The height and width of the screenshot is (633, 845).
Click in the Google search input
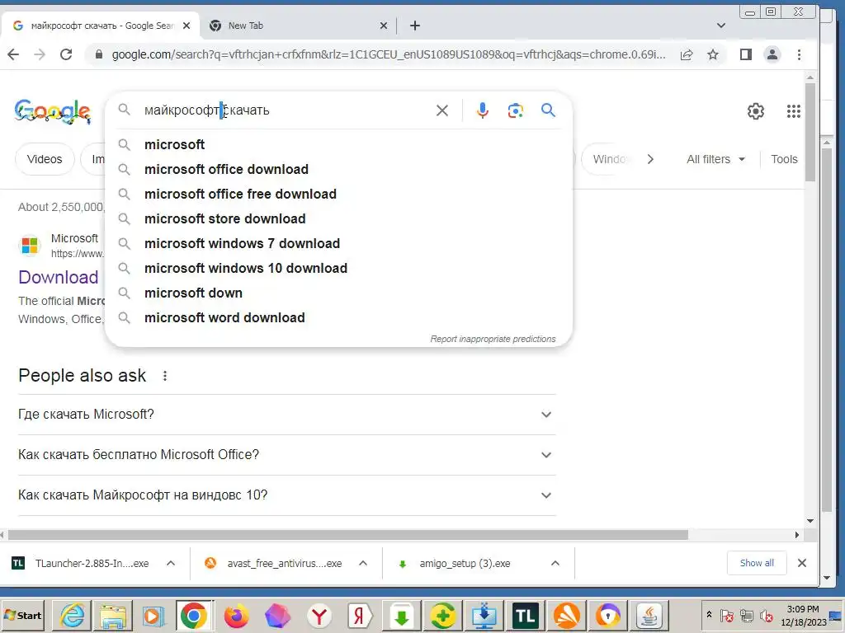coord(286,110)
